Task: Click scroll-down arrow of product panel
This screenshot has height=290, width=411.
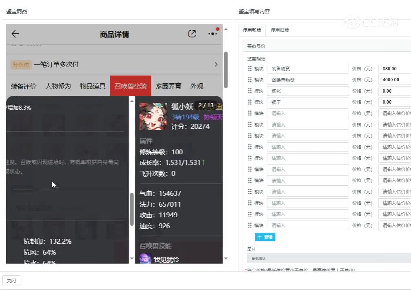Action: (x=226, y=259)
